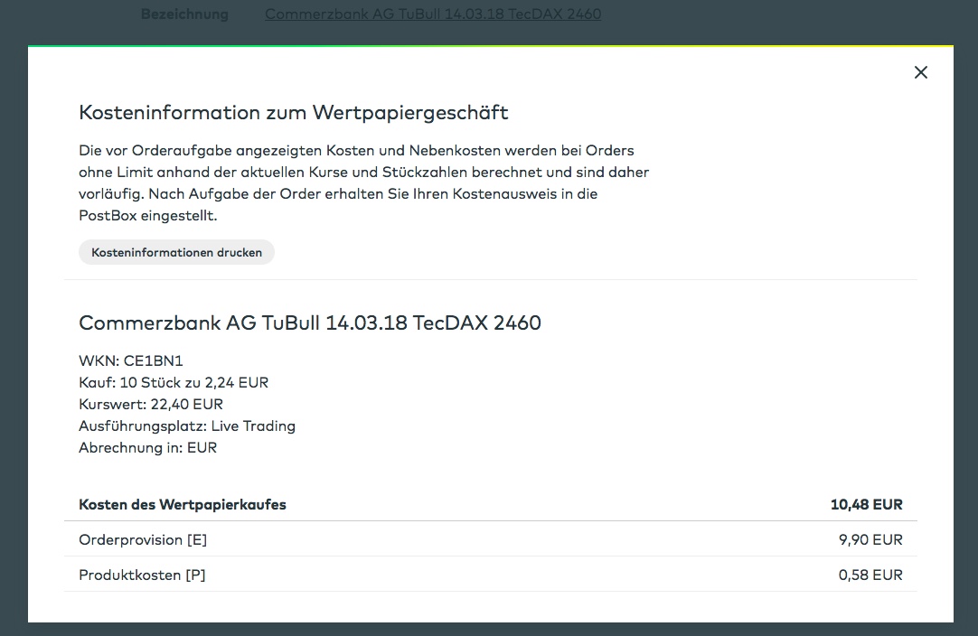Click the Kosteninformation zum Wertpapiergeschäft heading
The image size is (978, 636).
coord(293,112)
